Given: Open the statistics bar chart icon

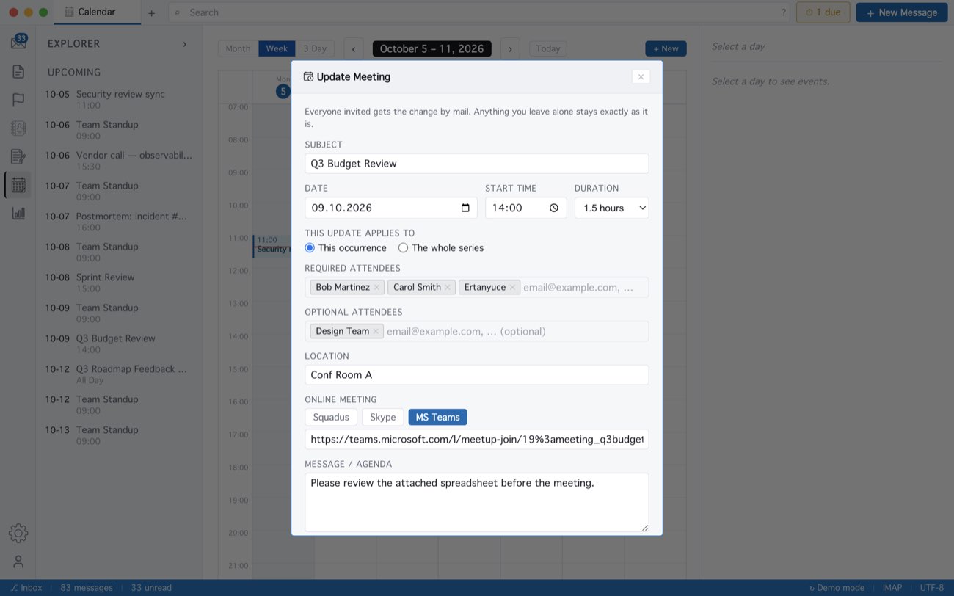Looking at the screenshot, I should pyautogui.click(x=18, y=213).
